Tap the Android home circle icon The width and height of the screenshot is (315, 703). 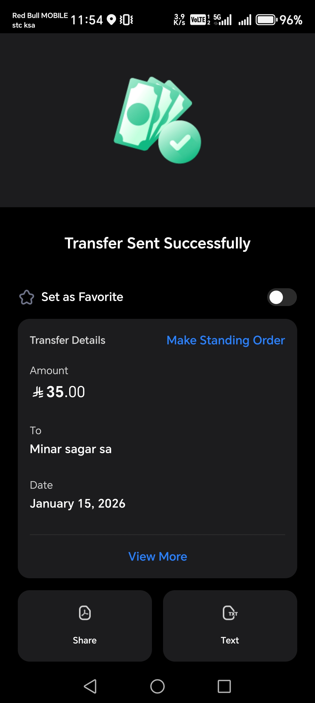(157, 686)
